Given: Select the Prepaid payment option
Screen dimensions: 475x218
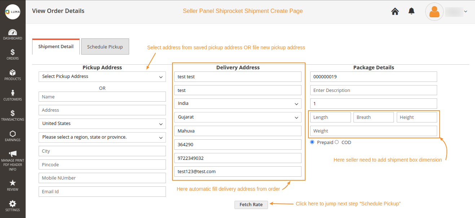Looking at the screenshot, I should [312, 142].
